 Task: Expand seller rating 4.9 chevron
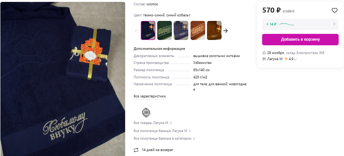295,59
